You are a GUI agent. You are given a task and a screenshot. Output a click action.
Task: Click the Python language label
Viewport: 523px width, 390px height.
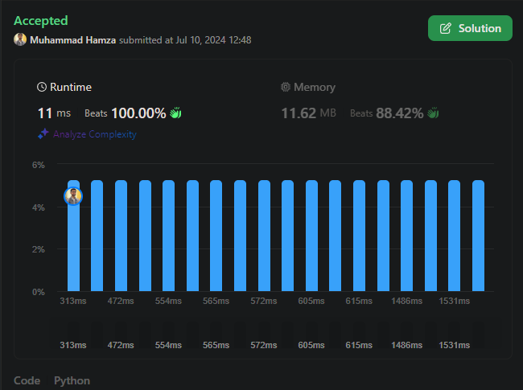(72, 380)
